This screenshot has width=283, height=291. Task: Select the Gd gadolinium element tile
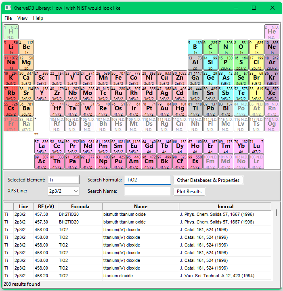click(149, 146)
